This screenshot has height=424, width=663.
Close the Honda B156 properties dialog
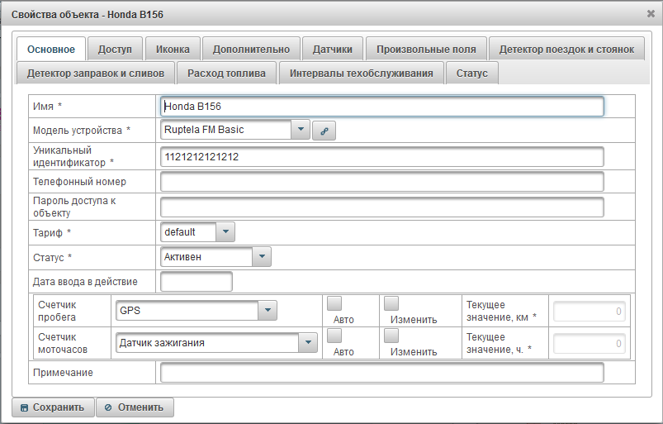[651, 13]
